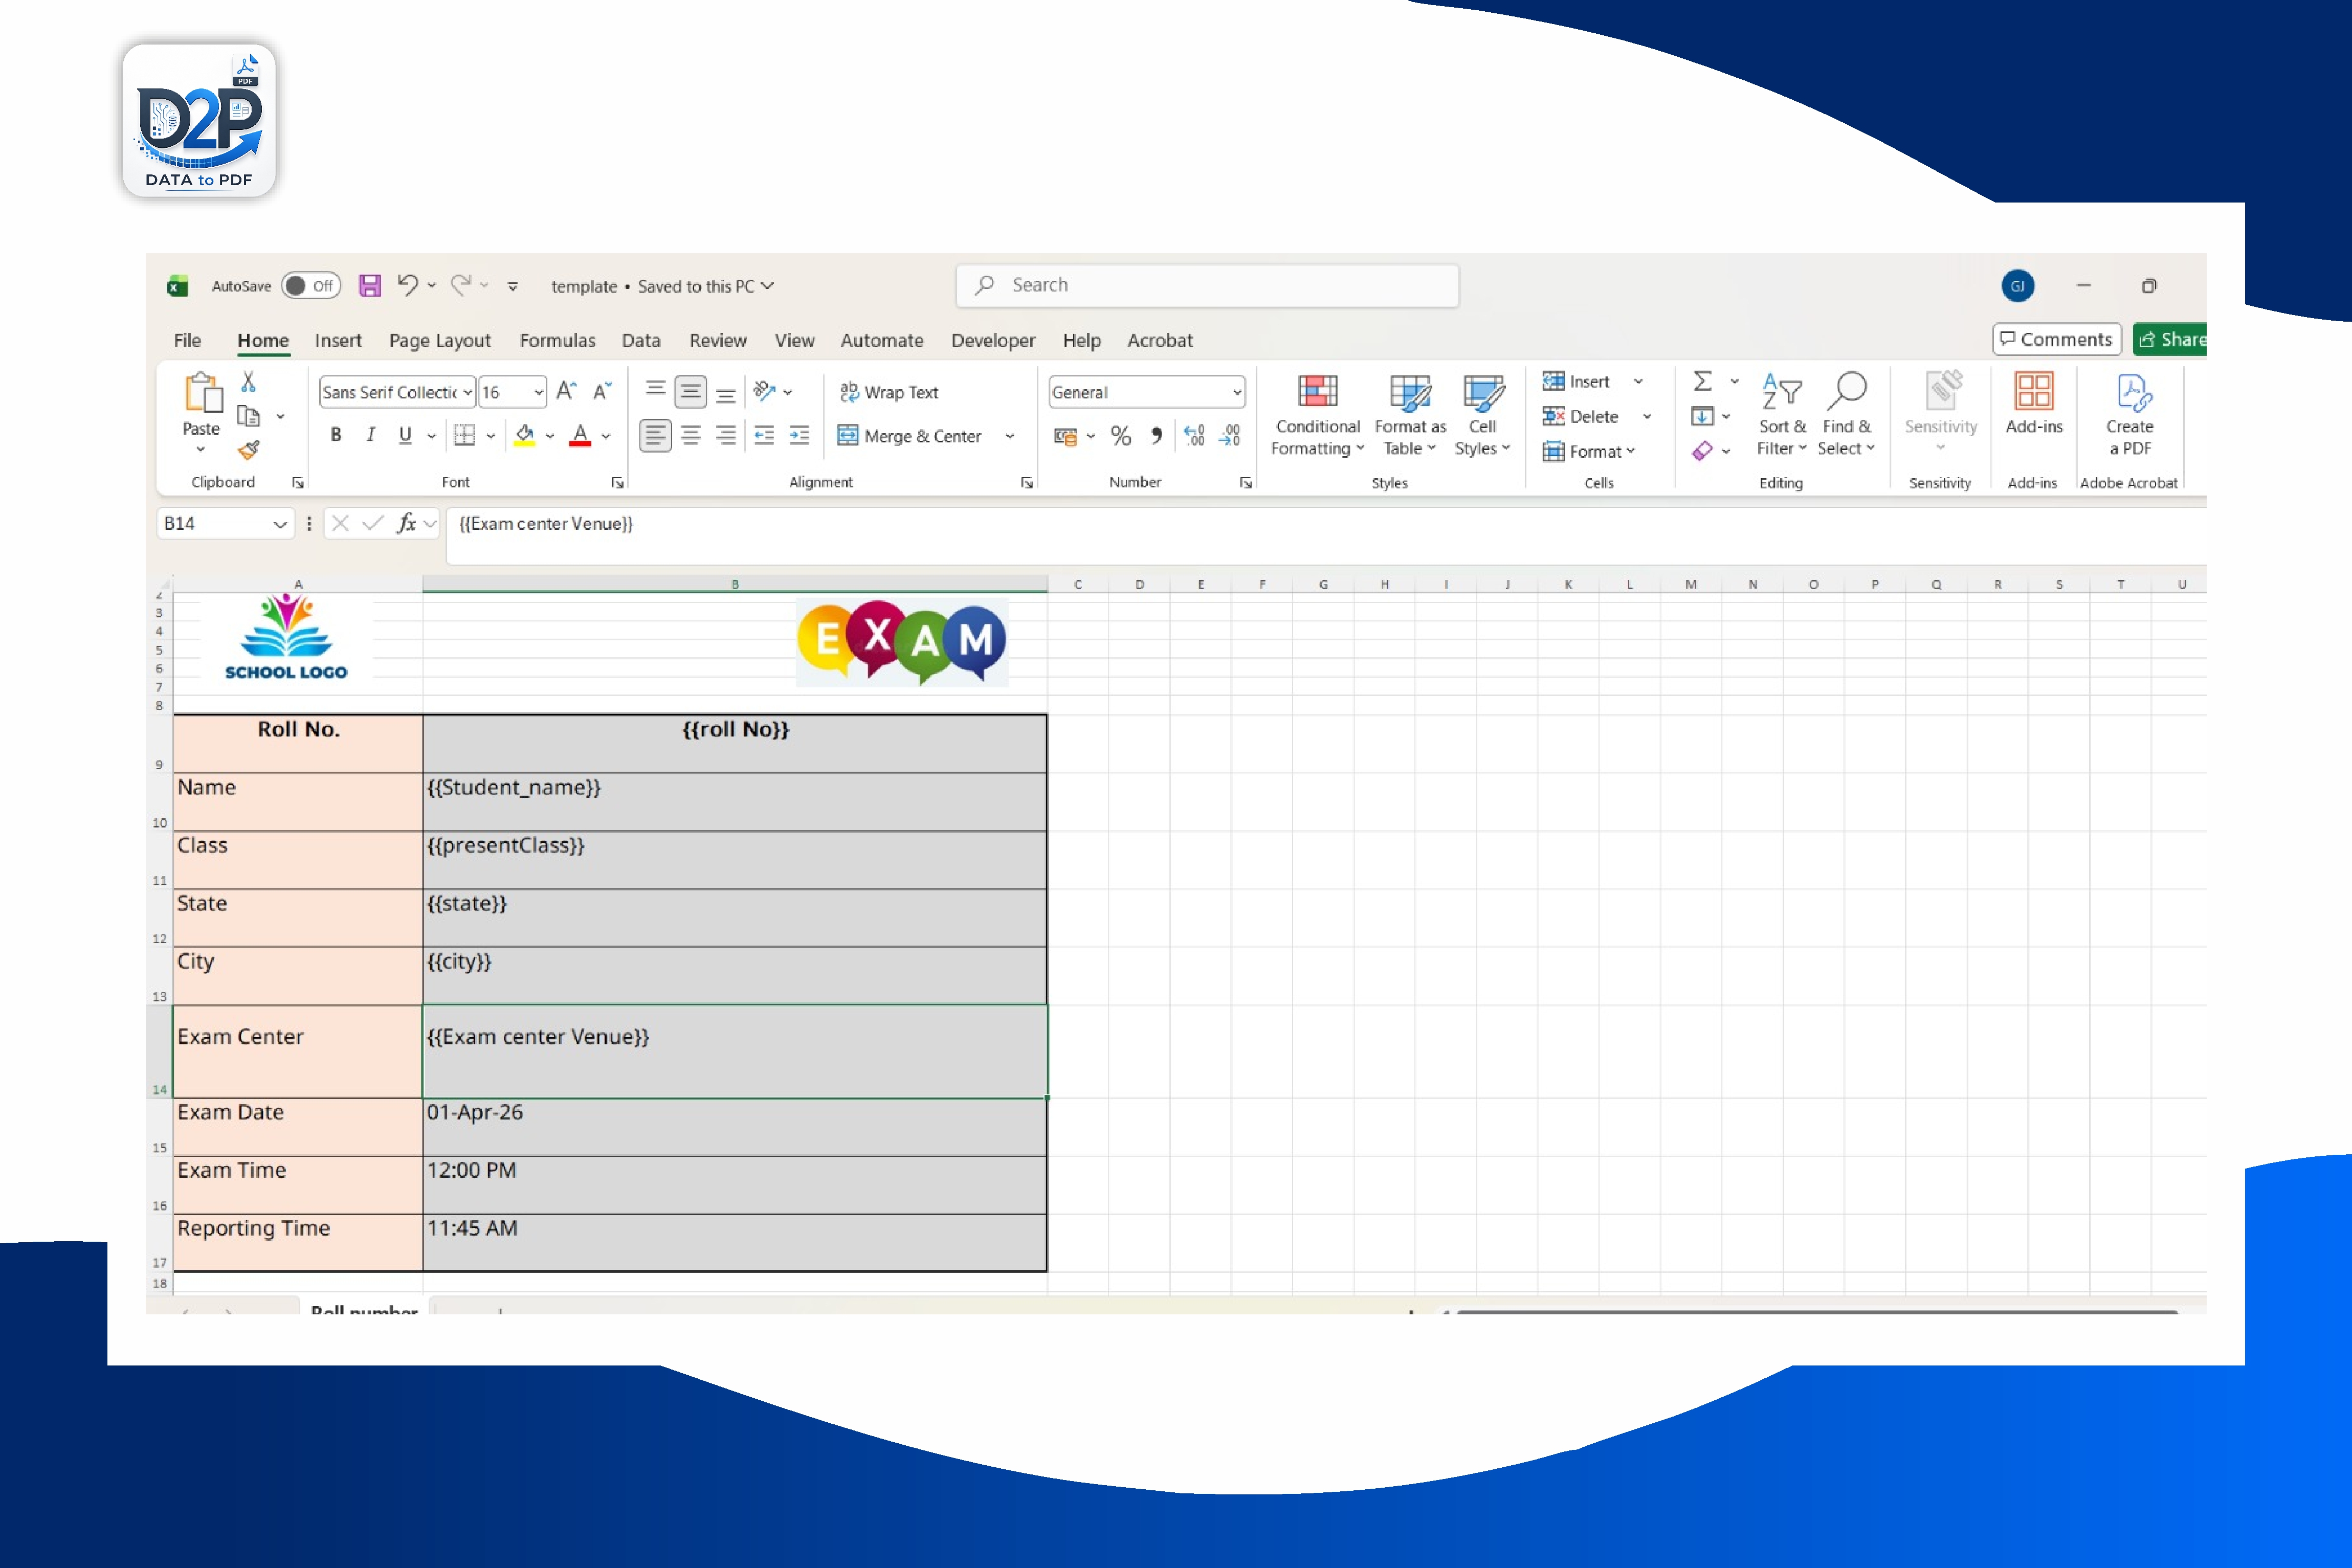2352x1568 pixels.
Task: Click into the Search box
Action: point(1207,285)
